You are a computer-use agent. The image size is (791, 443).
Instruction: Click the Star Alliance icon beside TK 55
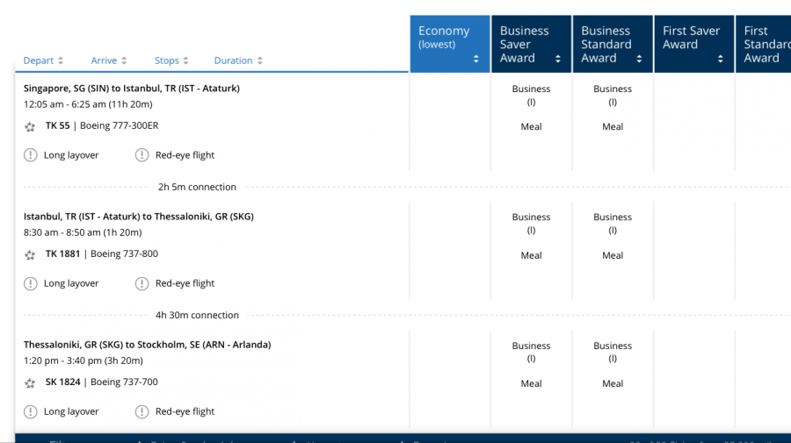tap(30, 126)
